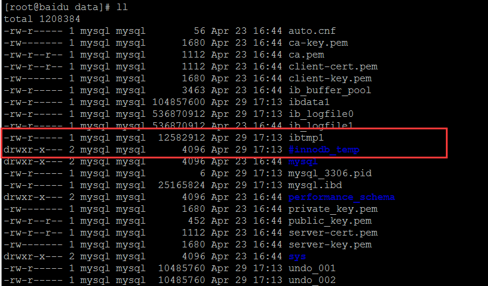
Task: Select the ib_buffer_pool file name
Action: click(330, 90)
